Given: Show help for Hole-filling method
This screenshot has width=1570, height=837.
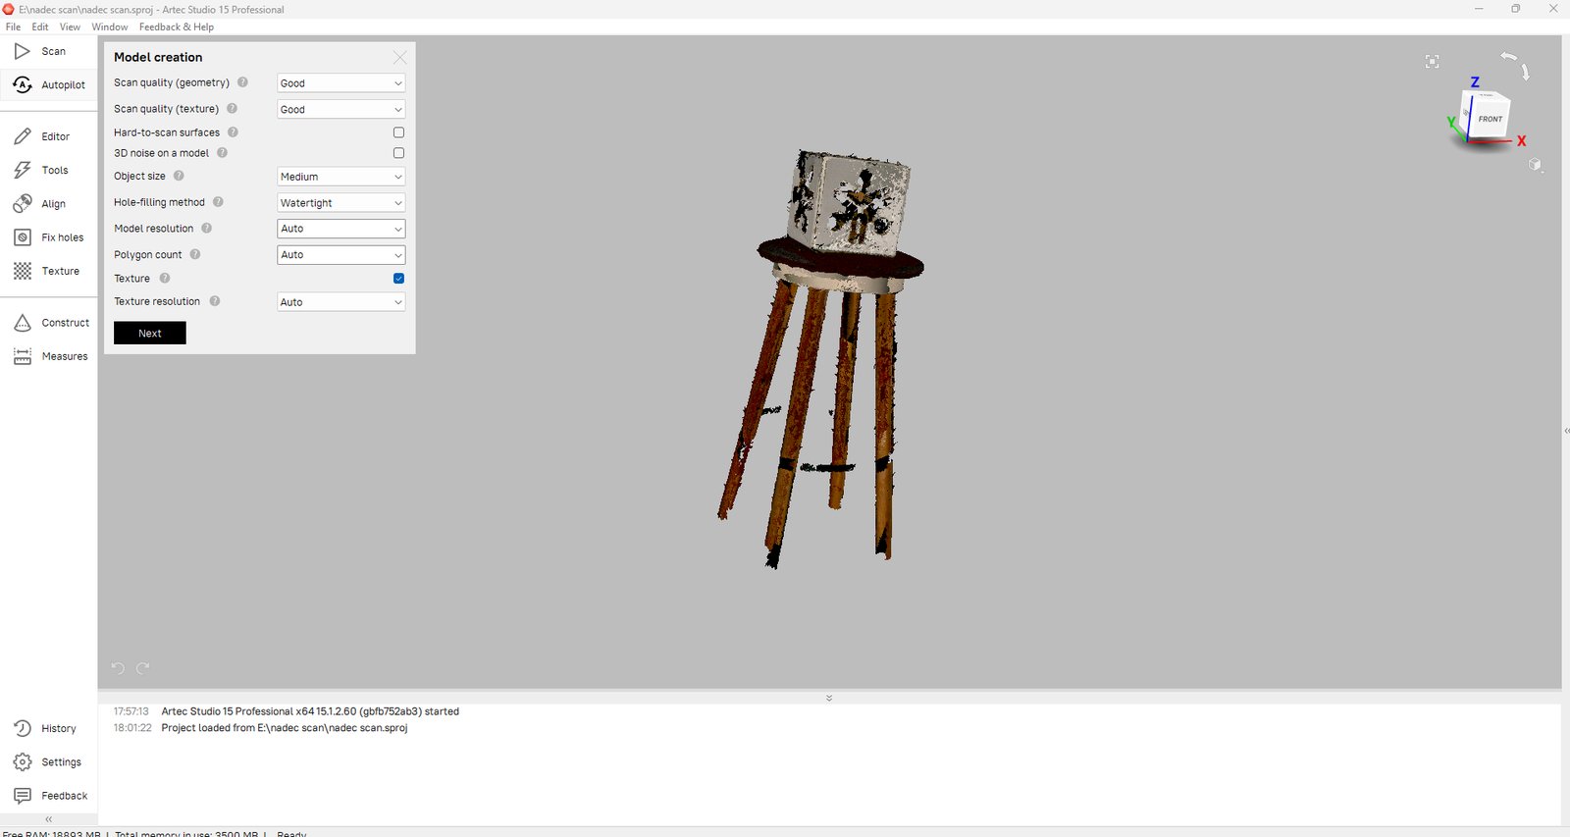Looking at the screenshot, I should click(x=218, y=202).
